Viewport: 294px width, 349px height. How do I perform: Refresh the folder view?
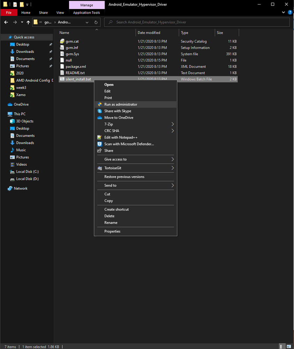[96, 22]
